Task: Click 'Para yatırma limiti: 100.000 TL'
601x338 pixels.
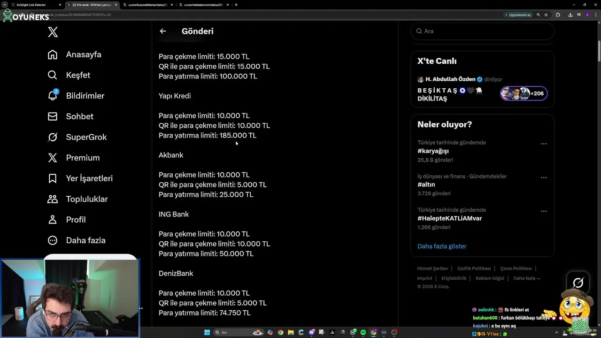Action: 208,76
